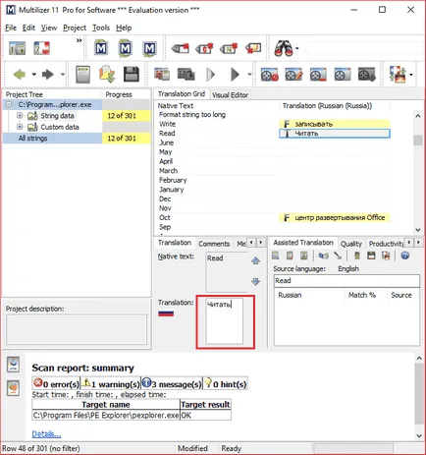The height and width of the screenshot is (455, 426).
Task: Click the Russian flag under Translation label
Action: coord(166,313)
